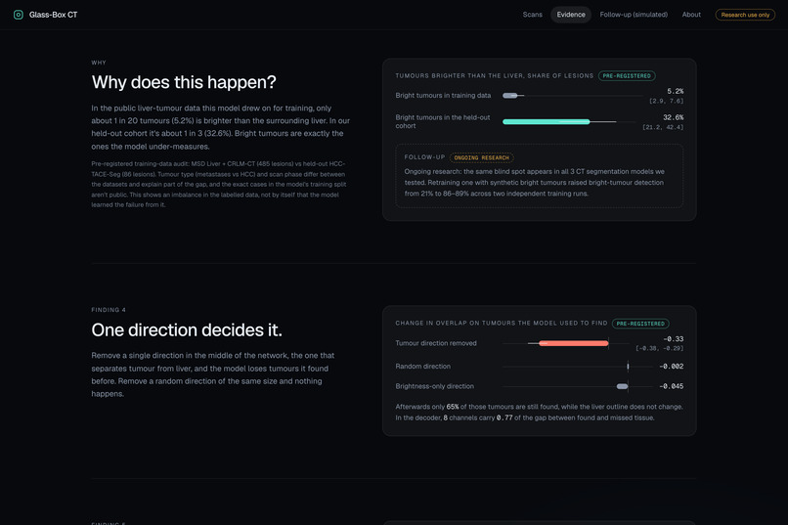The height and width of the screenshot is (525, 788).
Task: Click the TUMOURS BRIGHTER THAN THE LIVER card title
Action: point(495,76)
